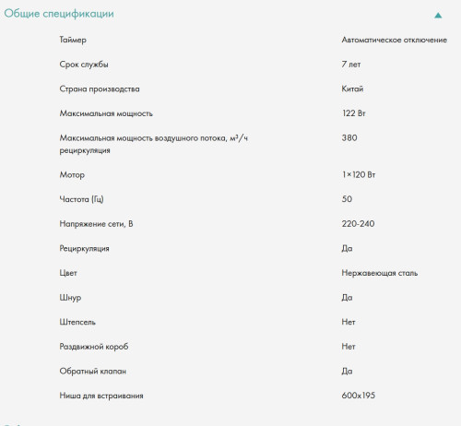Select the Мотор row label
This screenshot has width=461, height=426.
click(x=72, y=175)
